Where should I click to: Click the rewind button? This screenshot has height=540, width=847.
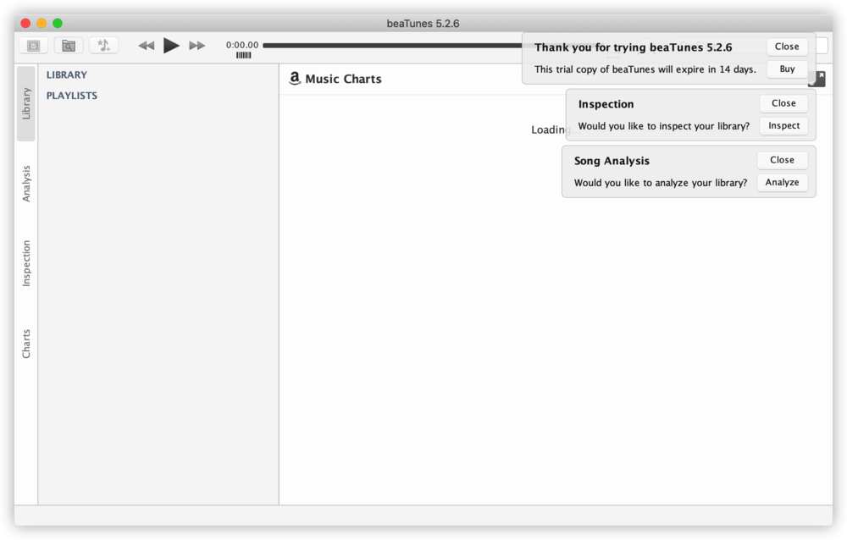point(146,46)
